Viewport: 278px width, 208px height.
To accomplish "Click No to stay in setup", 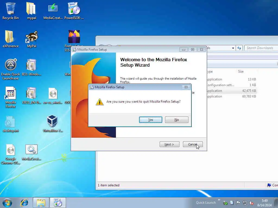I will coord(176,120).
